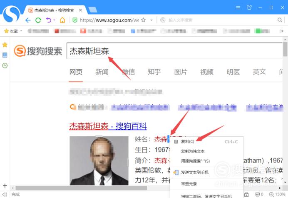Image resolution: width=288 pixels, height=198 pixels.
Task: Switch to the 英文 tab
Action: point(259,72)
